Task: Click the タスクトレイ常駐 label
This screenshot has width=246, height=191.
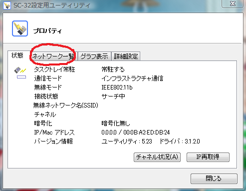Action: click(x=54, y=69)
